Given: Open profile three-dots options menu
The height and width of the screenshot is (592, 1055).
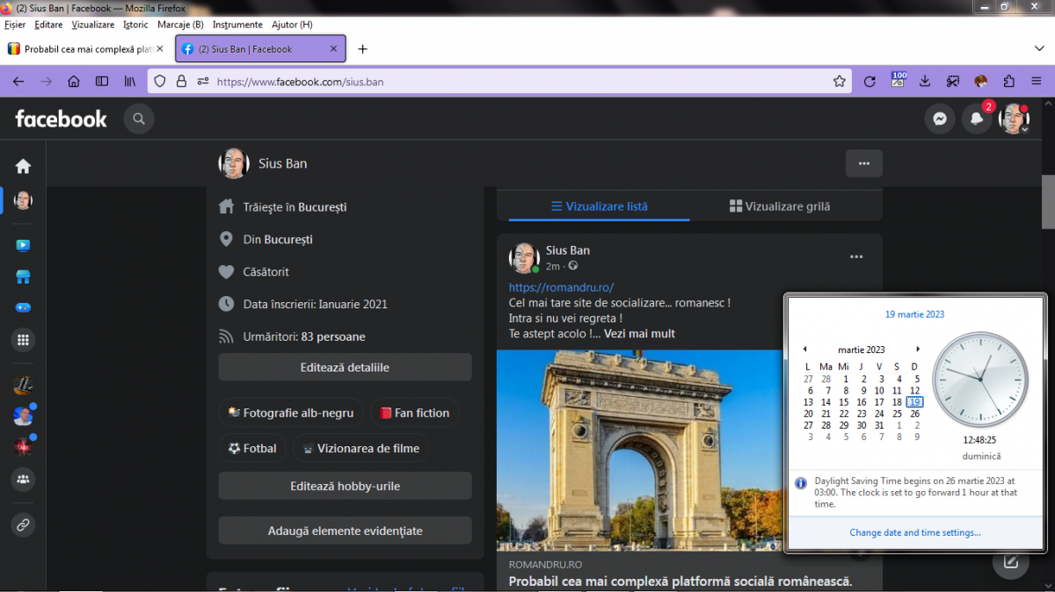Looking at the screenshot, I should (x=863, y=163).
